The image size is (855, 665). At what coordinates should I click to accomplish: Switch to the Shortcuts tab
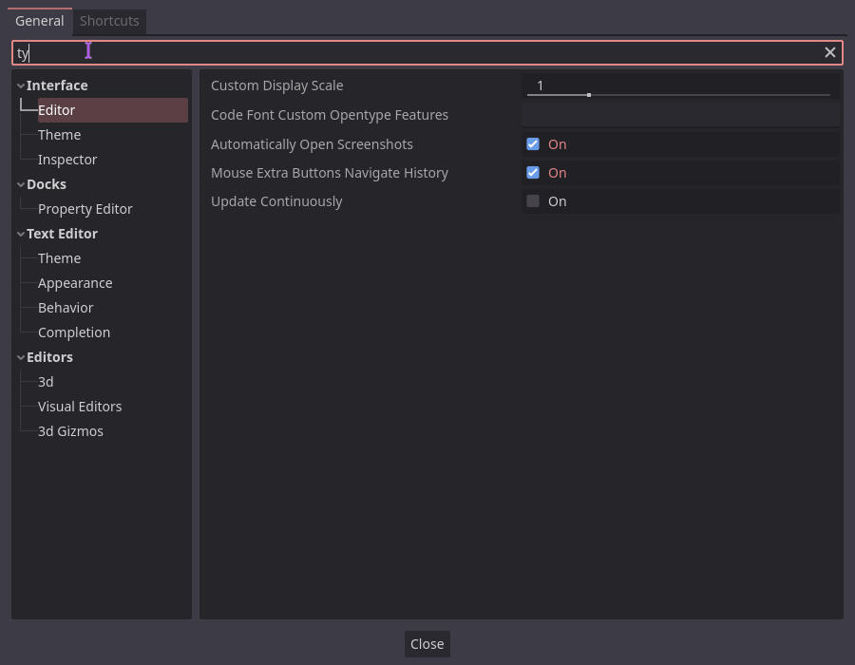click(x=109, y=20)
